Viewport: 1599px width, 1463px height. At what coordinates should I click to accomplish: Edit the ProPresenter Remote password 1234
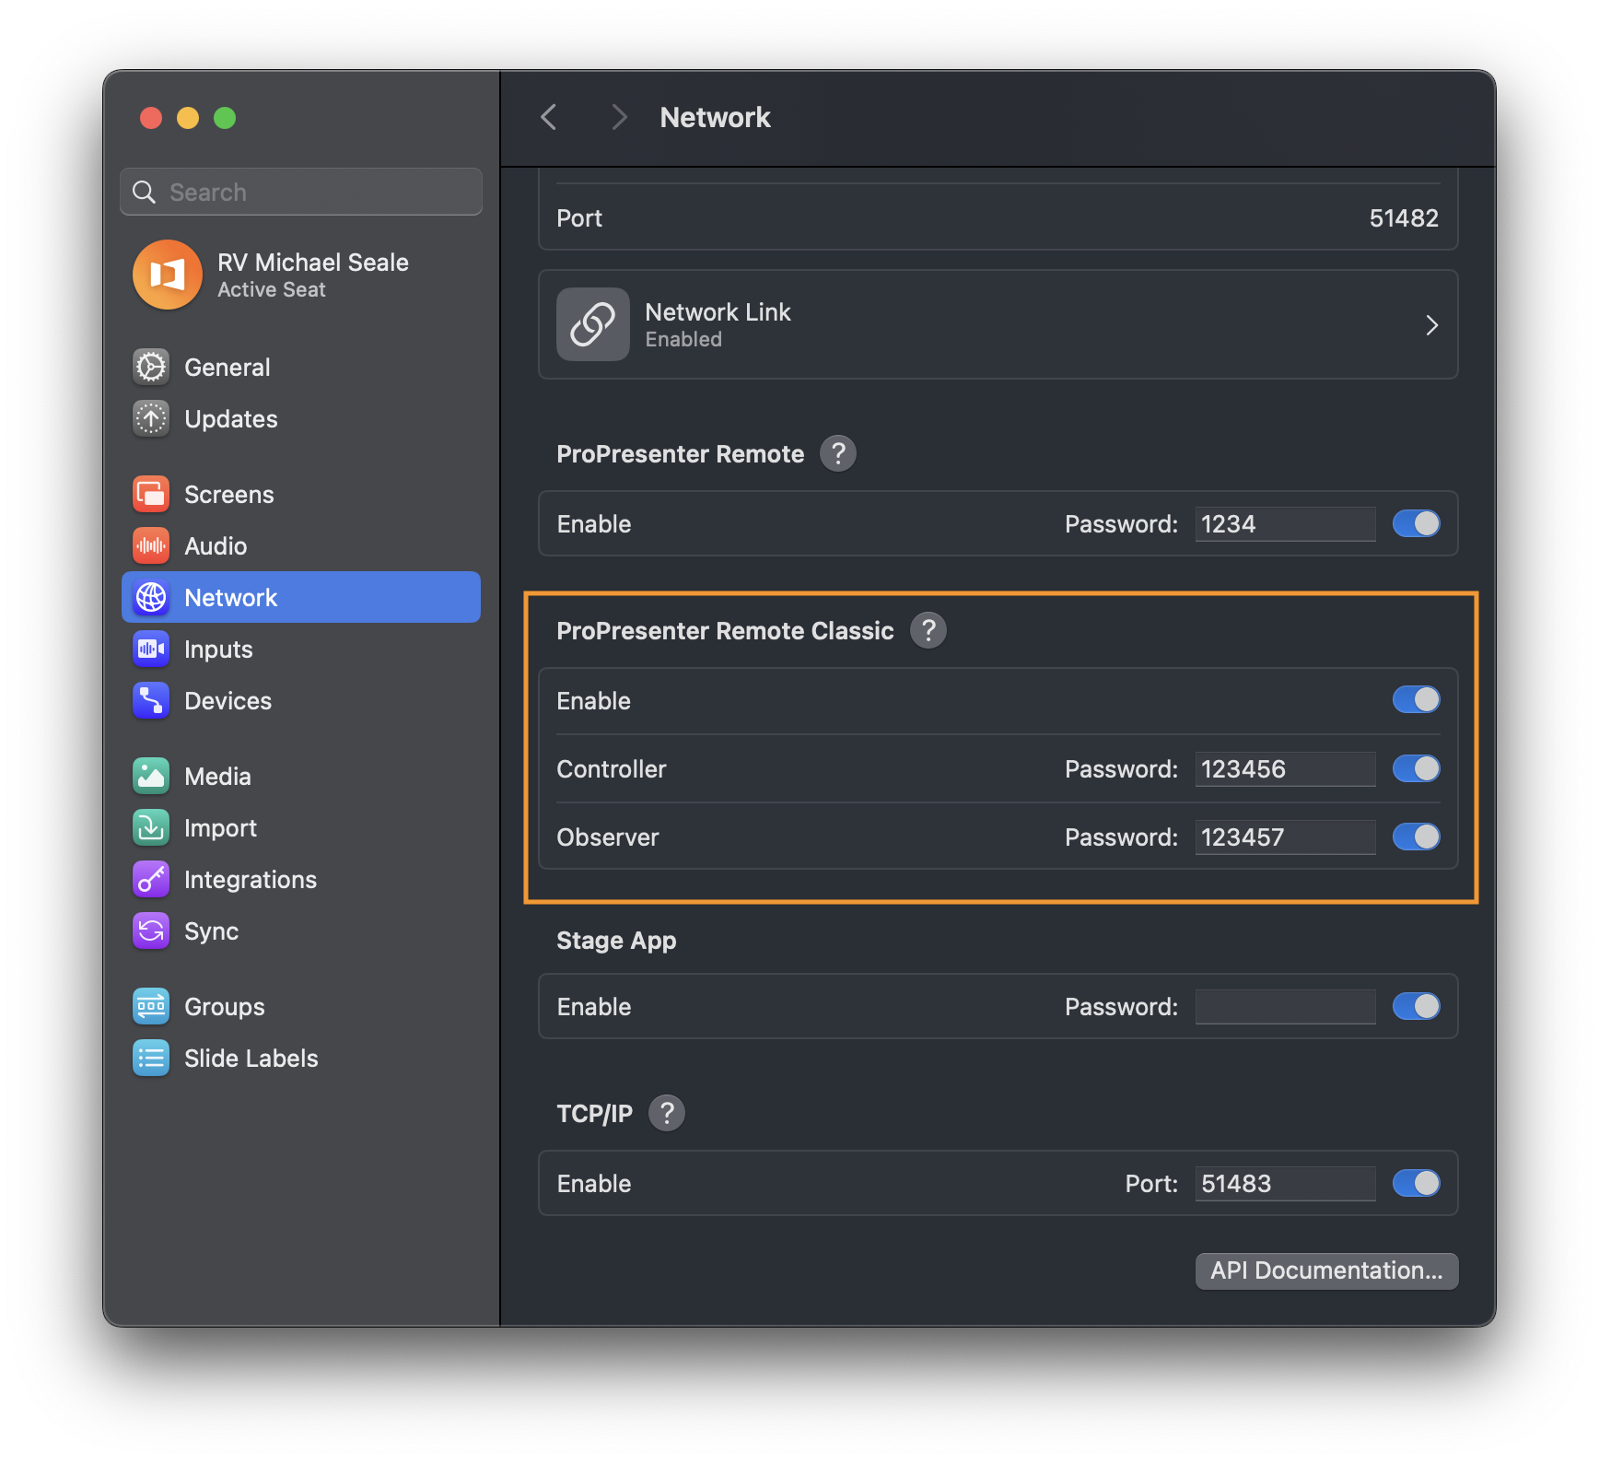(x=1285, y=523)
